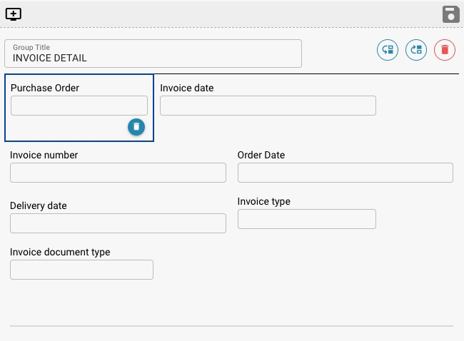Select the Invoice document type input
464x341 pixels.
81,270
